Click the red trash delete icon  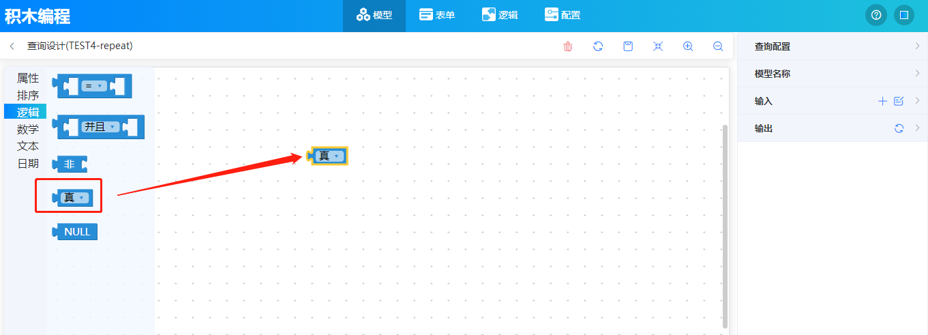click(x=568, y=46)
